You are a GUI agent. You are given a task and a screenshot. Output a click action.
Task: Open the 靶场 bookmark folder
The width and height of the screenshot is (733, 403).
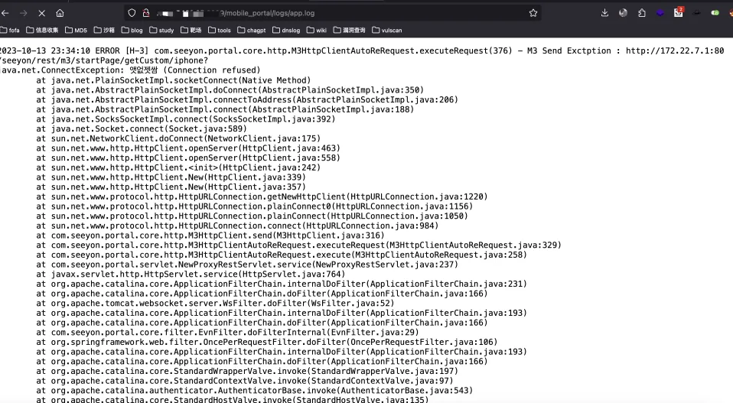coord(191,31)
